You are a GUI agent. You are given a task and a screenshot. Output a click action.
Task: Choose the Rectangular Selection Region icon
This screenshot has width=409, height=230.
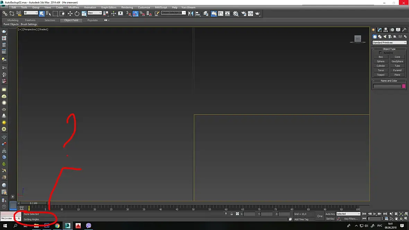point(55,13)
